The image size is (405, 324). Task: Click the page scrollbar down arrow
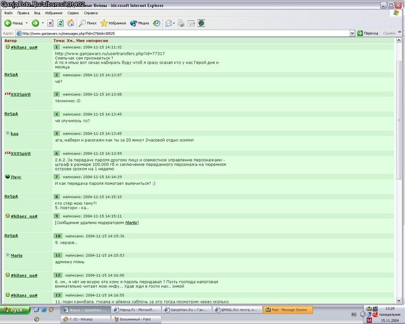[399, 301]
